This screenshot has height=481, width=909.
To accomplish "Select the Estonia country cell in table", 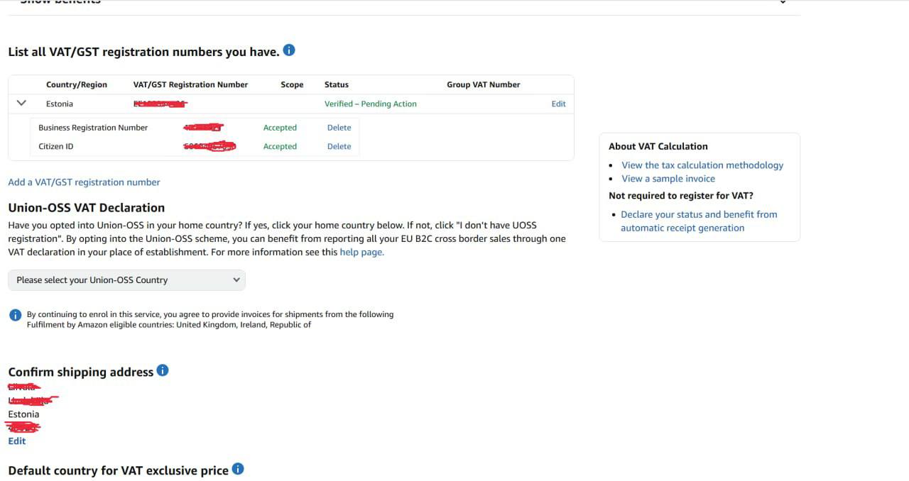I will (x=60, y=104).
